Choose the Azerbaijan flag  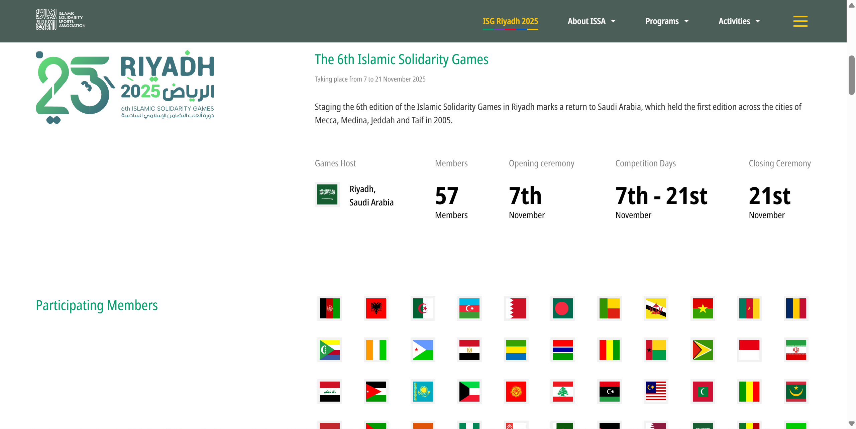[x=469, y=308]
